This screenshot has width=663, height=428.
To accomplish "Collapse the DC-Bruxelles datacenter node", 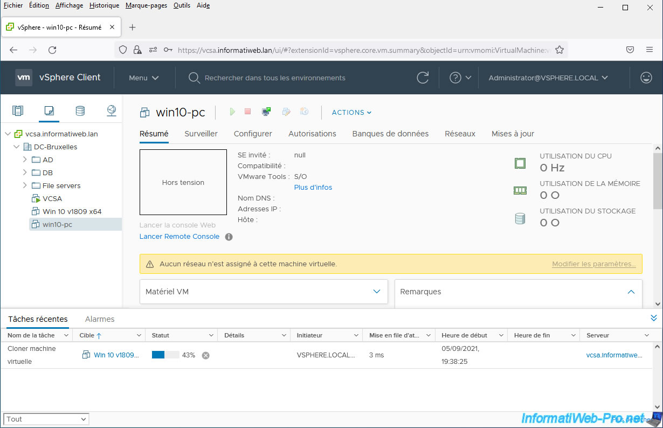I will 16,147.
